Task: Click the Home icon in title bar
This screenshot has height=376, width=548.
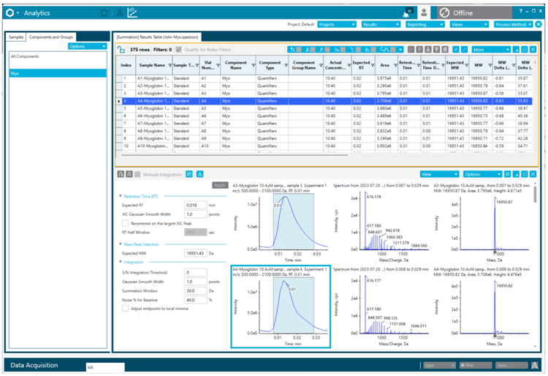Action: pos(103,12)
